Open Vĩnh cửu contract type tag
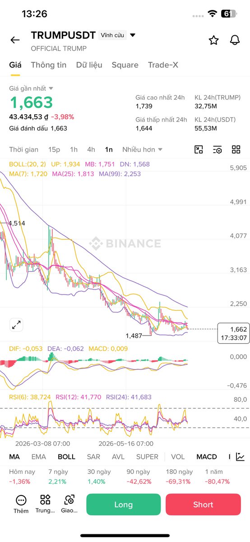This screenshot has width=250, height=542. 112,35
